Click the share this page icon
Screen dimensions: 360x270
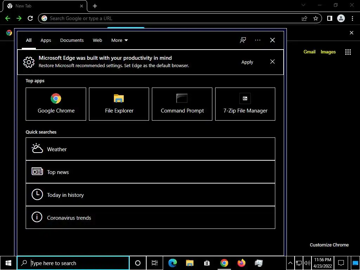coord(304,18)
